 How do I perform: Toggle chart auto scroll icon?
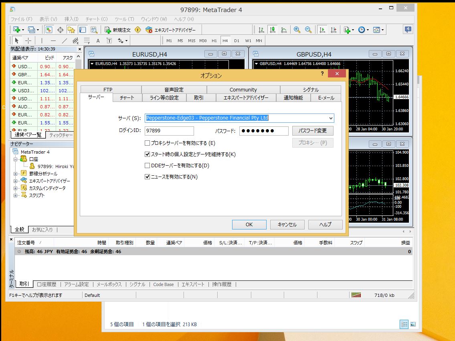[322, 30]
